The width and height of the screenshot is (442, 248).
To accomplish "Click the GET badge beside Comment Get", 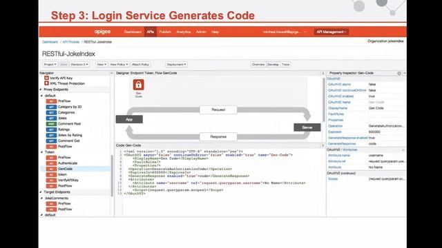I will [x=51, y=141].
